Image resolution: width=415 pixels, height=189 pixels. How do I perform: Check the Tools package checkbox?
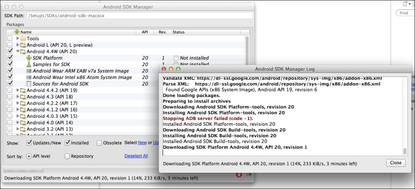coord(10,38)
